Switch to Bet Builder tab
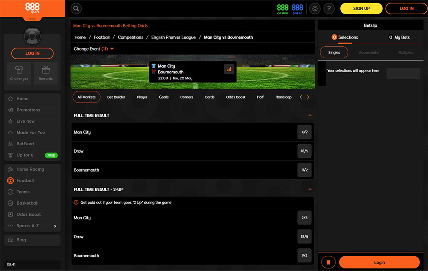Screen dimensions: 428x271 click(x=116, y=97)
